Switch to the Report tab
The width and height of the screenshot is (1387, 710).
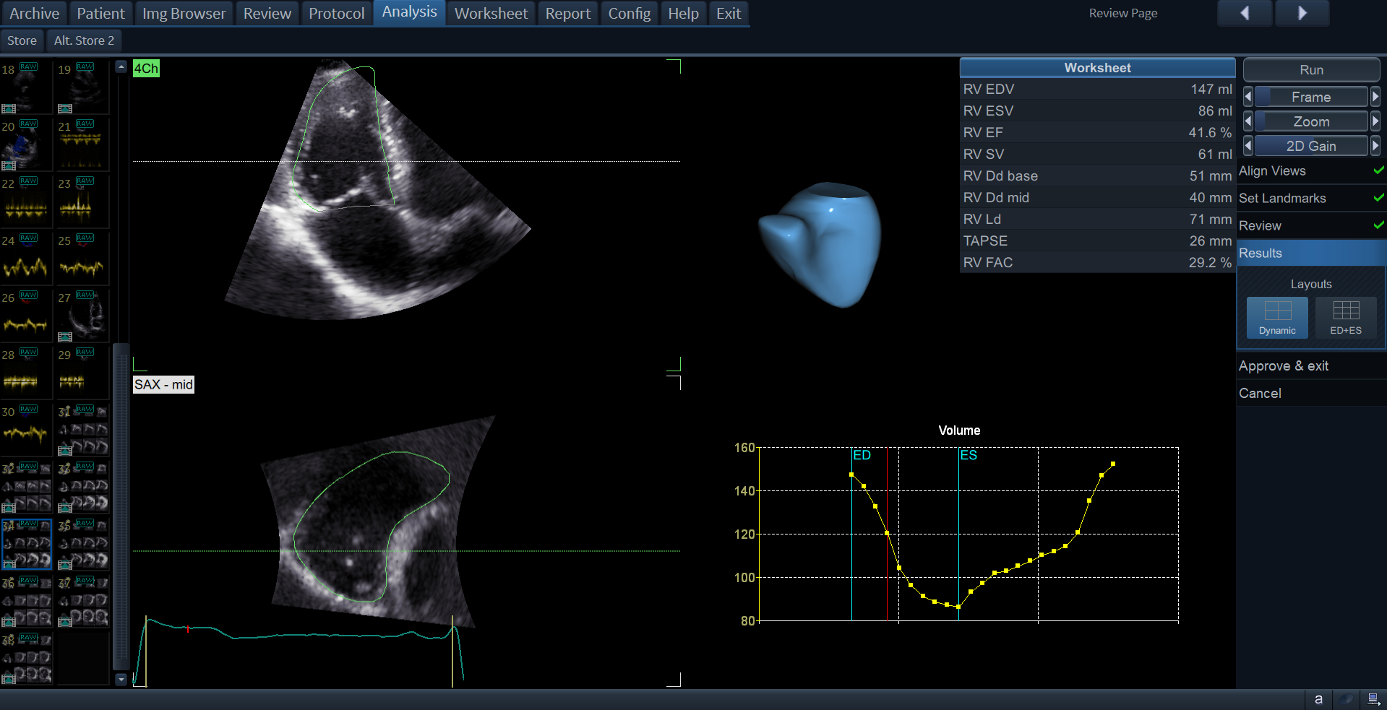(567, 14)
